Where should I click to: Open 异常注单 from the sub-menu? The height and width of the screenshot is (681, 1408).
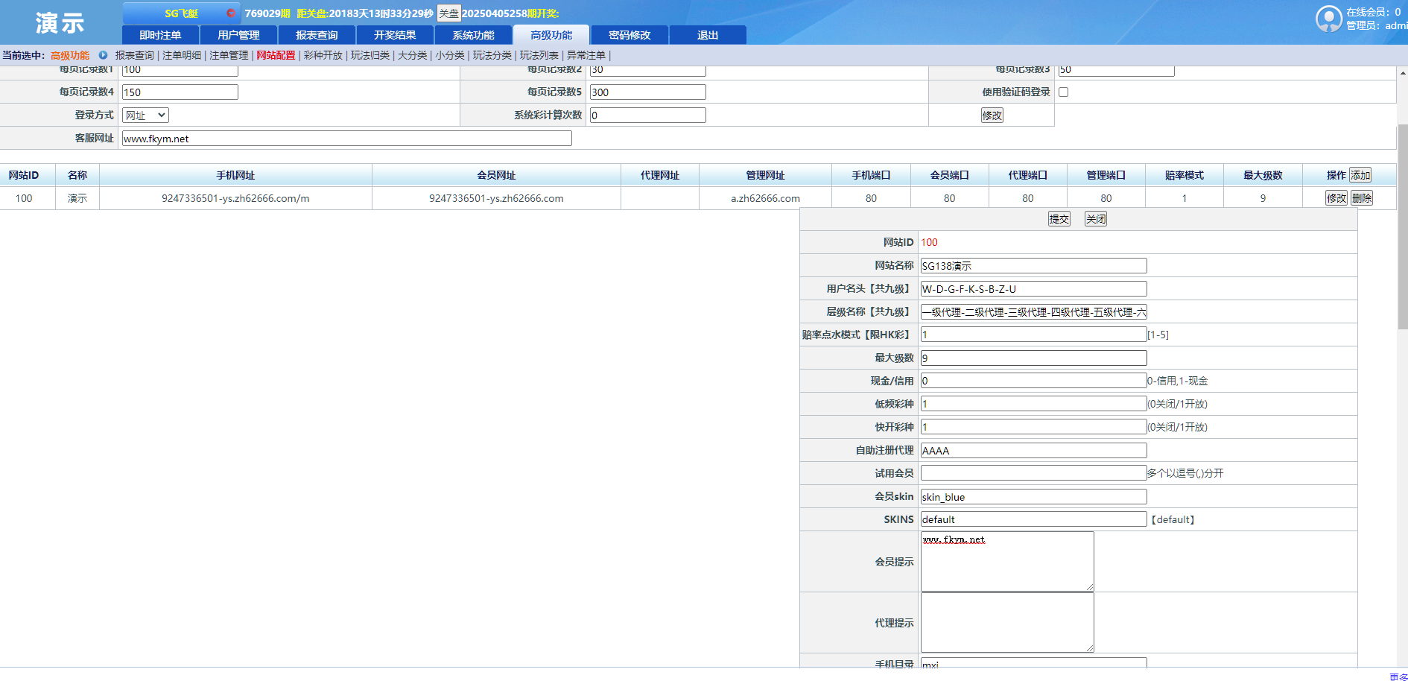point(586,54)
